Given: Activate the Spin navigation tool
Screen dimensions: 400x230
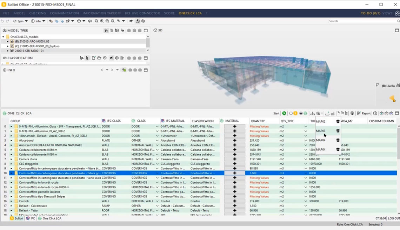Looking at the screenshot, I should [18, 21].
